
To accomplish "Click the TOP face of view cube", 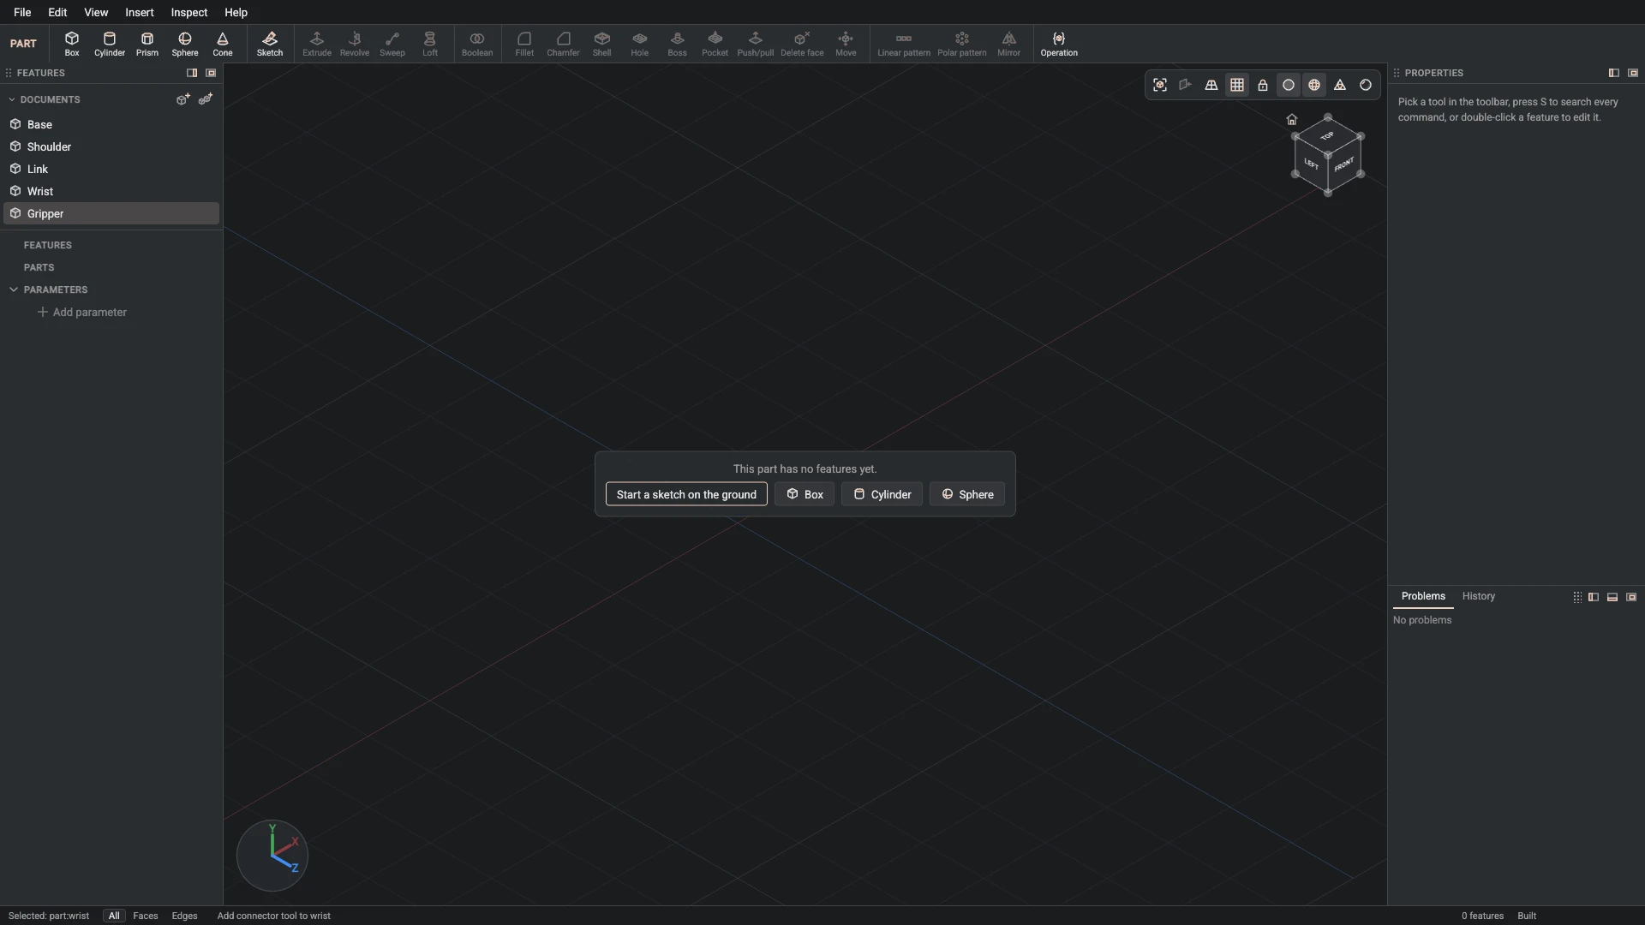I will 1327,136.
